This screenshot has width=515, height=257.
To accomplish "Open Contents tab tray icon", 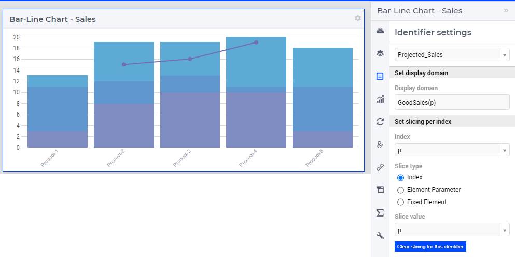I will click(x=380, y=31).
